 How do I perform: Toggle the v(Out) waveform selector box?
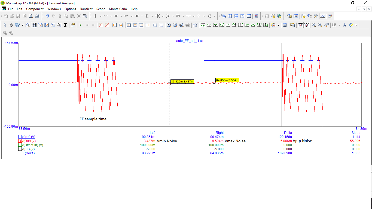pos(20,141)
